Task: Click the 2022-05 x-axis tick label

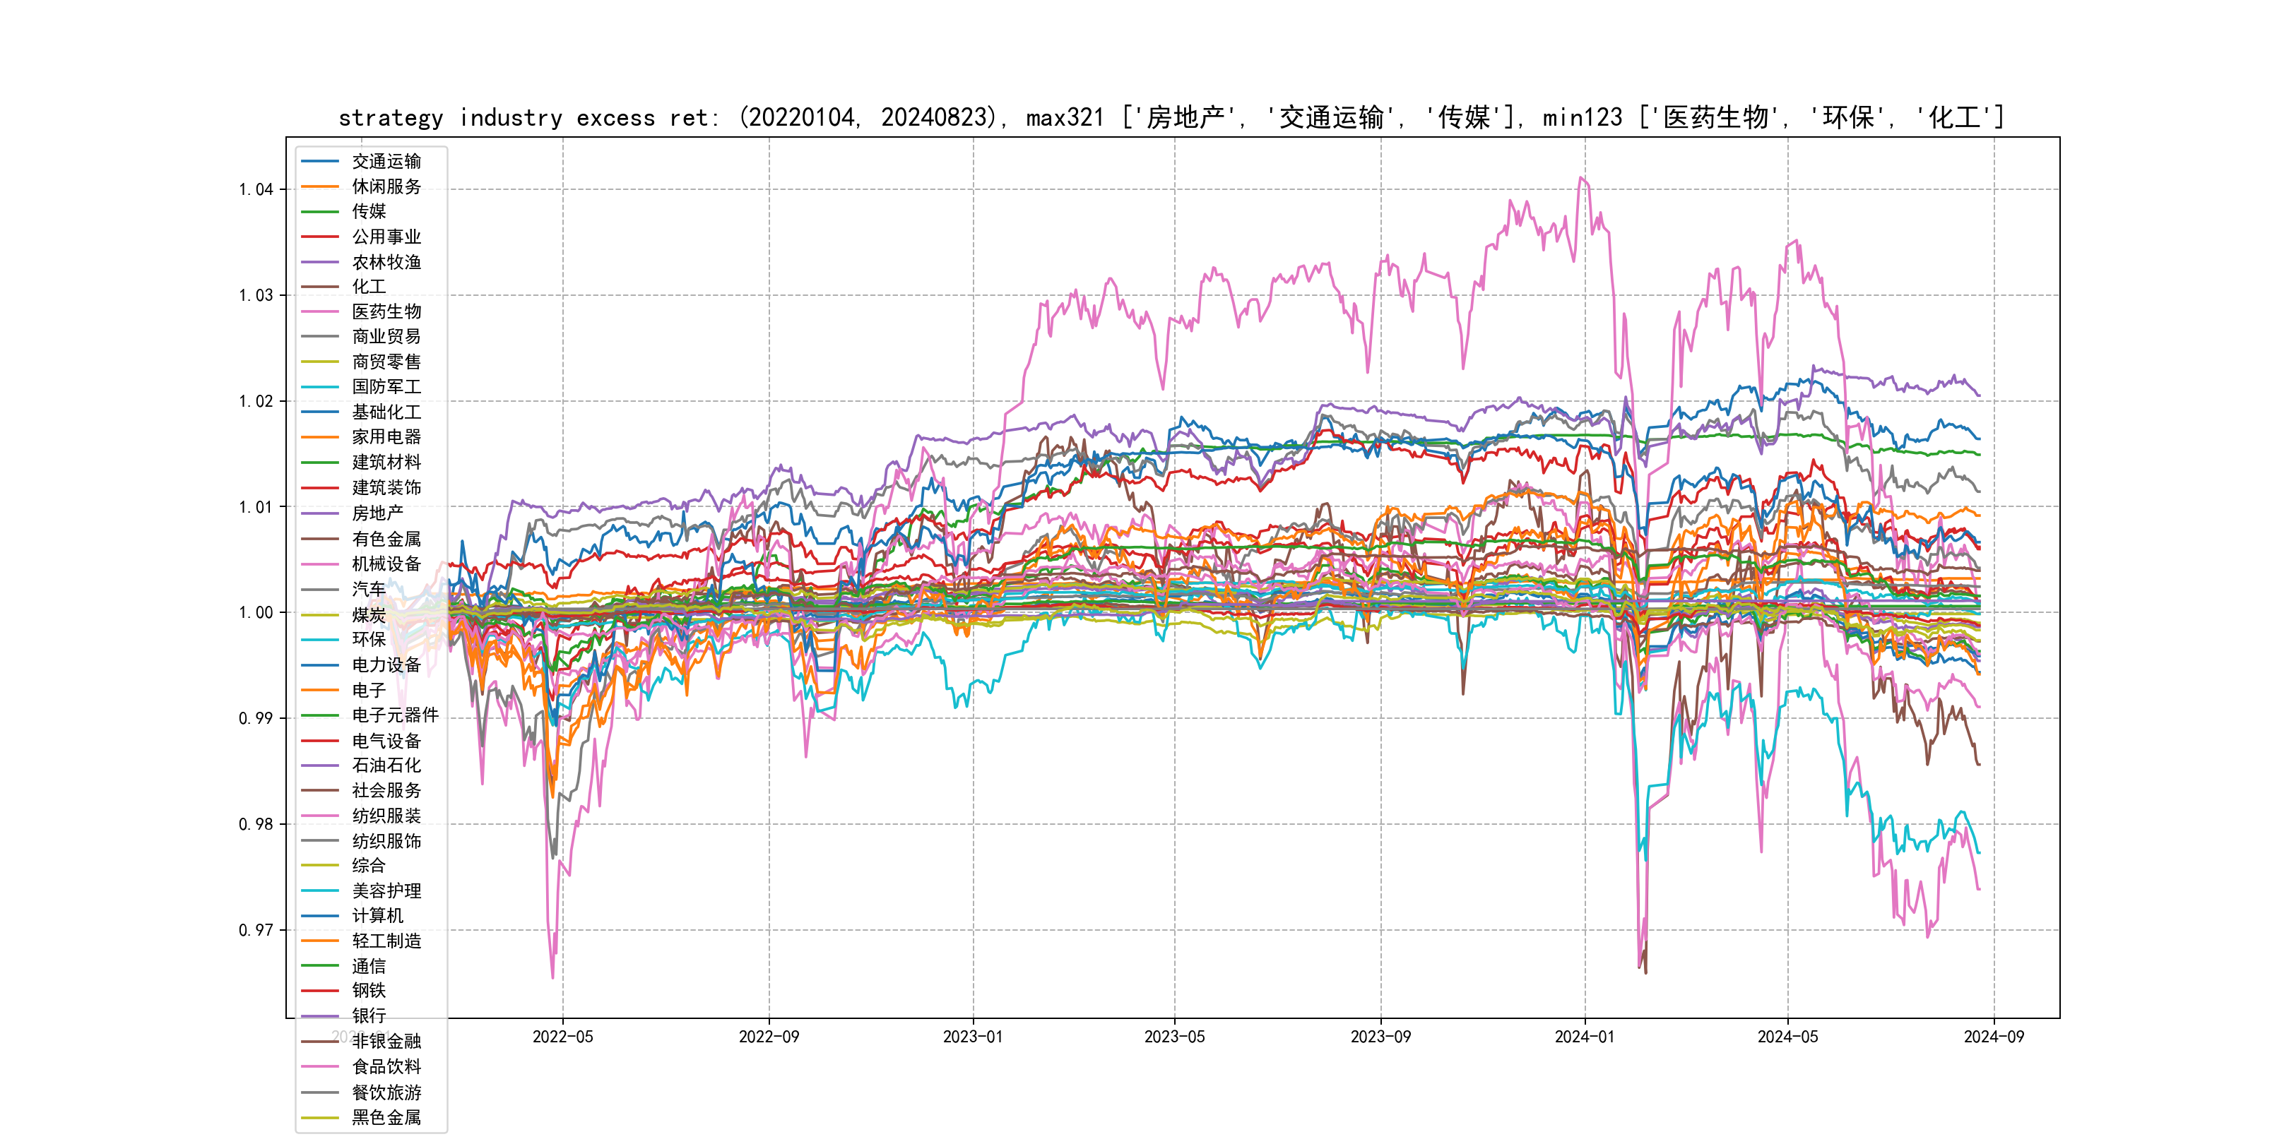Action: pyautogui.click(x=562, y=1037)
